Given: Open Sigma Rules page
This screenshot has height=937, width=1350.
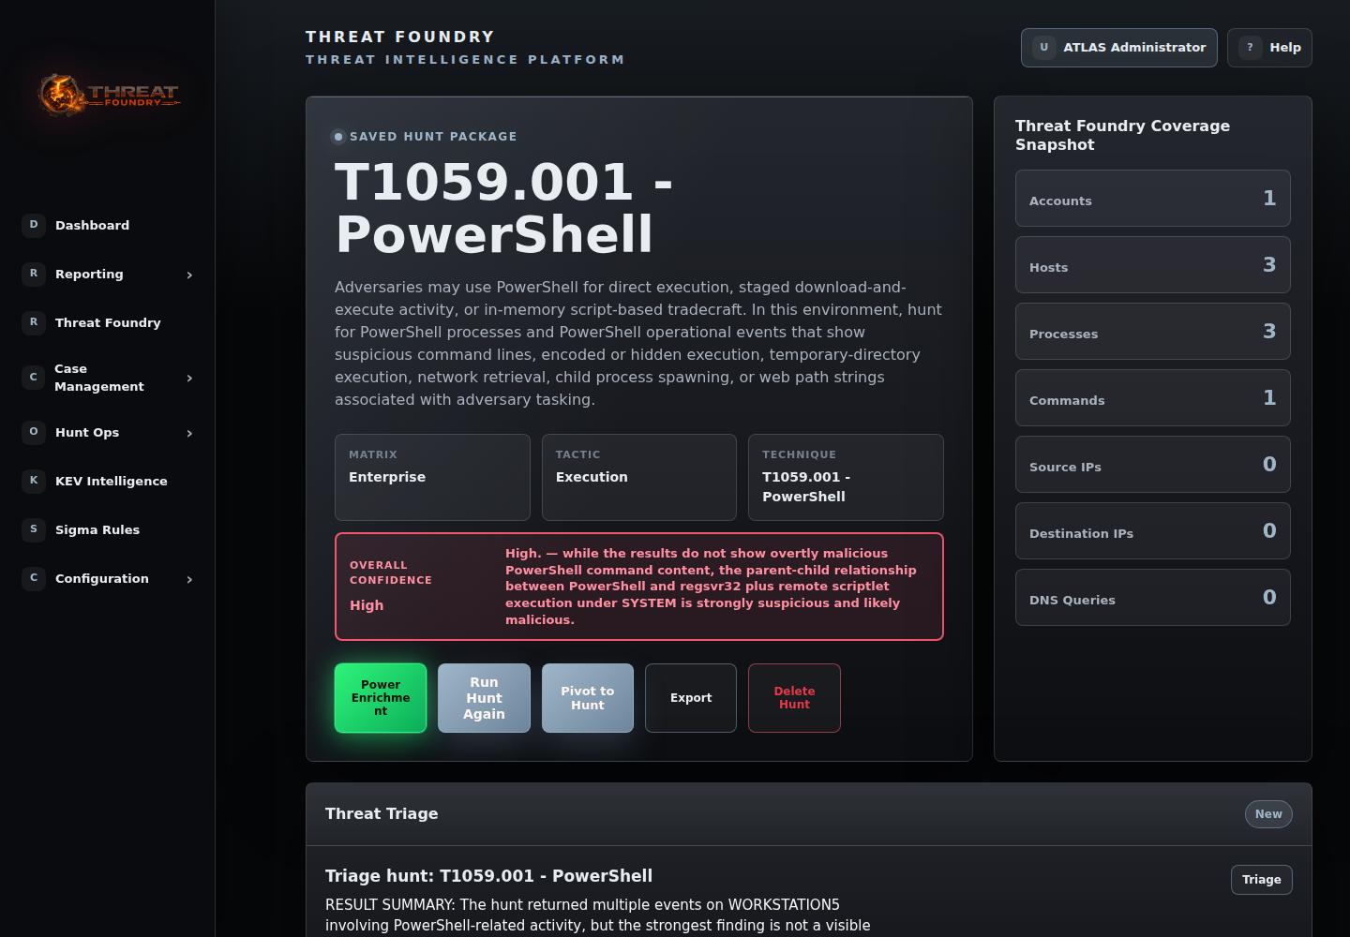Looking at the screenshot, I should pyautogui.click(x=108, y=529).
